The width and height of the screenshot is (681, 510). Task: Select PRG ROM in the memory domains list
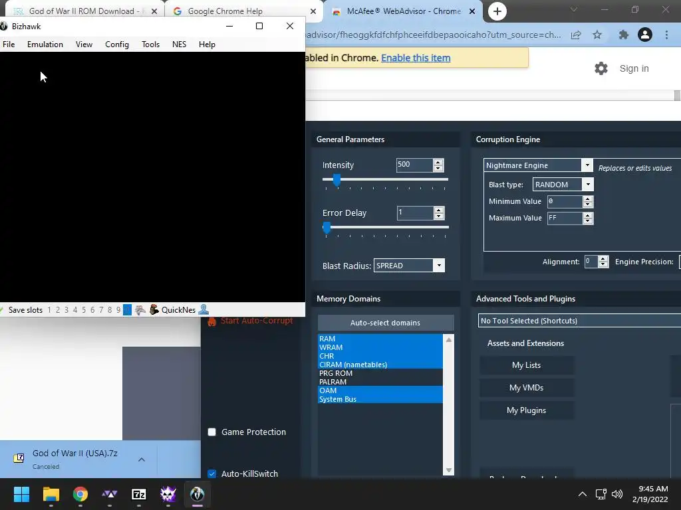click(x=380, y=373)
